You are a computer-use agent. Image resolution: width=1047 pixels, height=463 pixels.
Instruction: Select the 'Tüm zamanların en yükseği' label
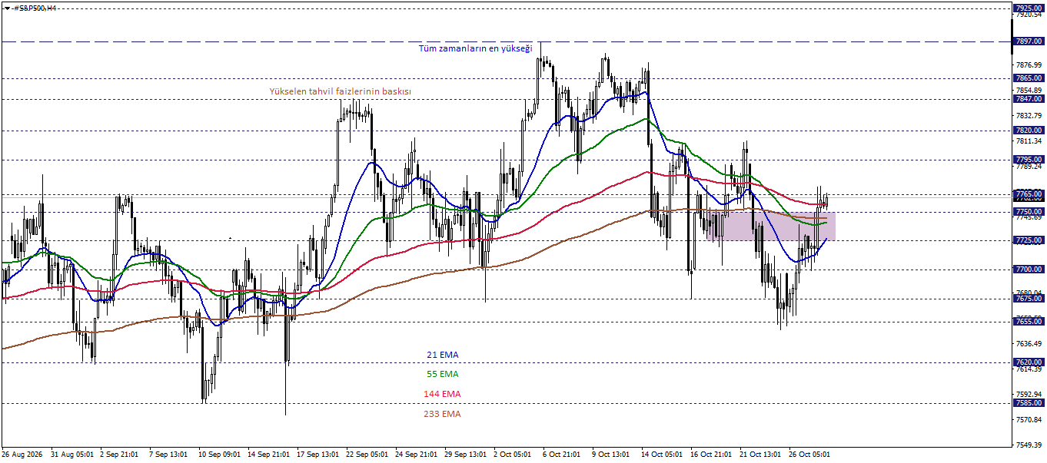(475, 48)
